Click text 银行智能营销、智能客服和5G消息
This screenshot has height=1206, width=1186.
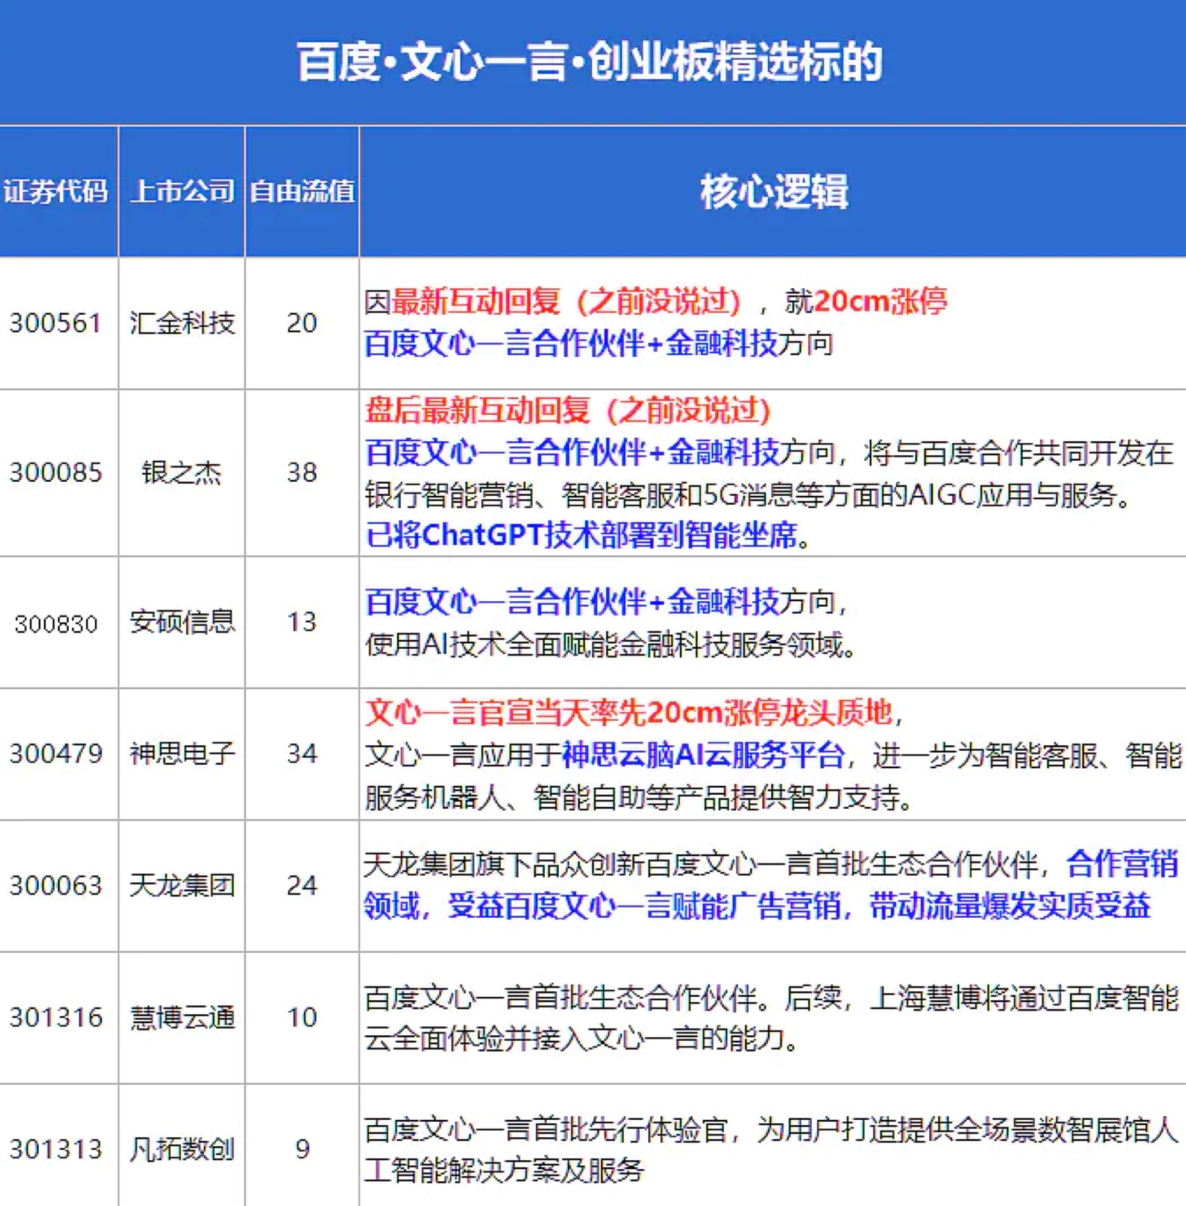point(579,495)
